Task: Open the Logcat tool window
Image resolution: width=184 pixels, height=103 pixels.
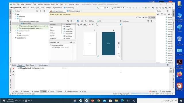Action: [x=51, y=92]
